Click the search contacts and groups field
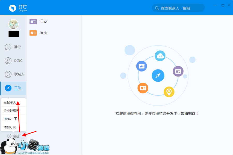This screenshot has width=233, height=155. click(x=179, y=8)
